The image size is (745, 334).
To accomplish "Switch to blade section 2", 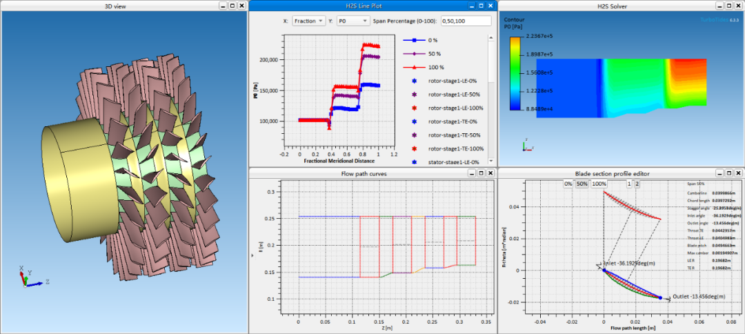I will 637,184.
